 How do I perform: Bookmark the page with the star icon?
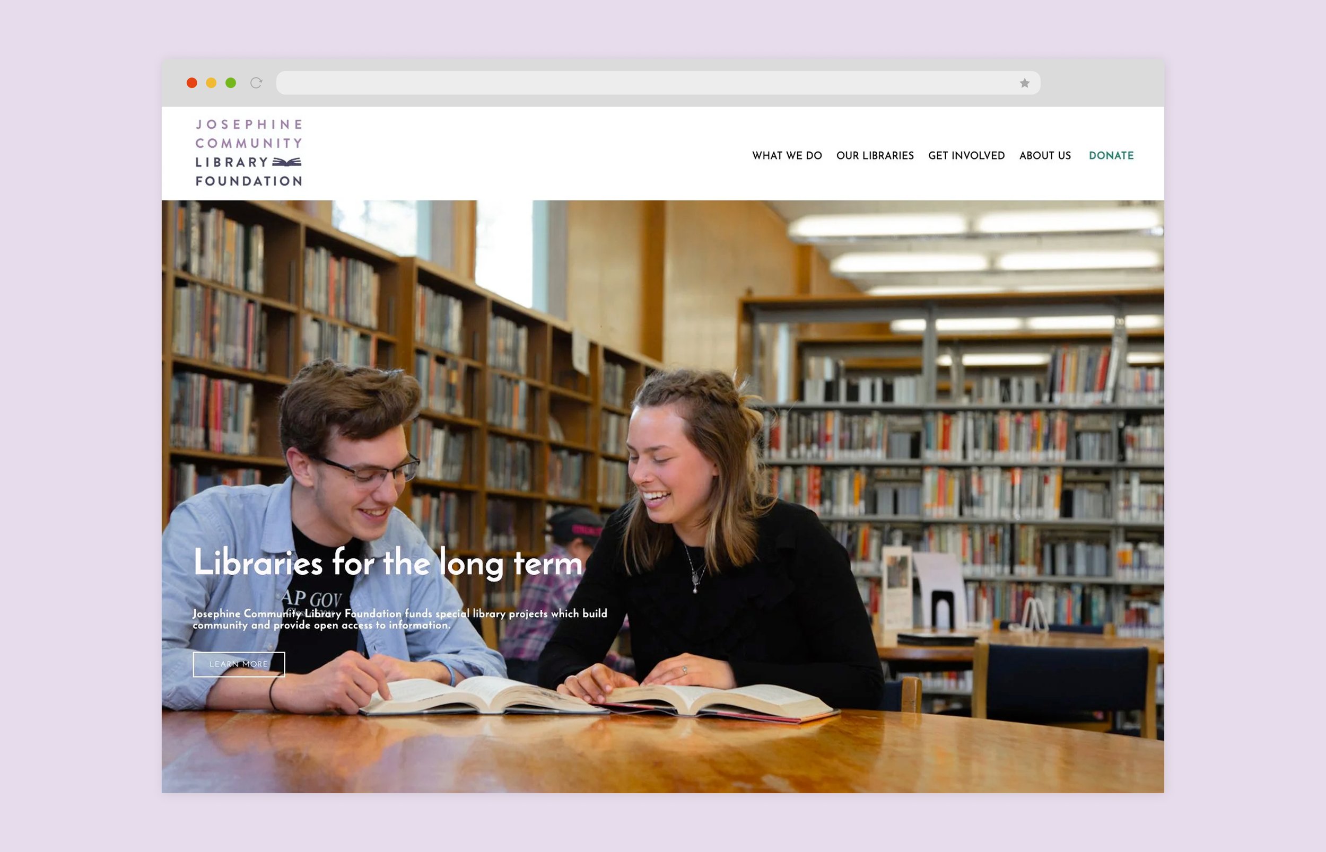(x=1024, y=83)
